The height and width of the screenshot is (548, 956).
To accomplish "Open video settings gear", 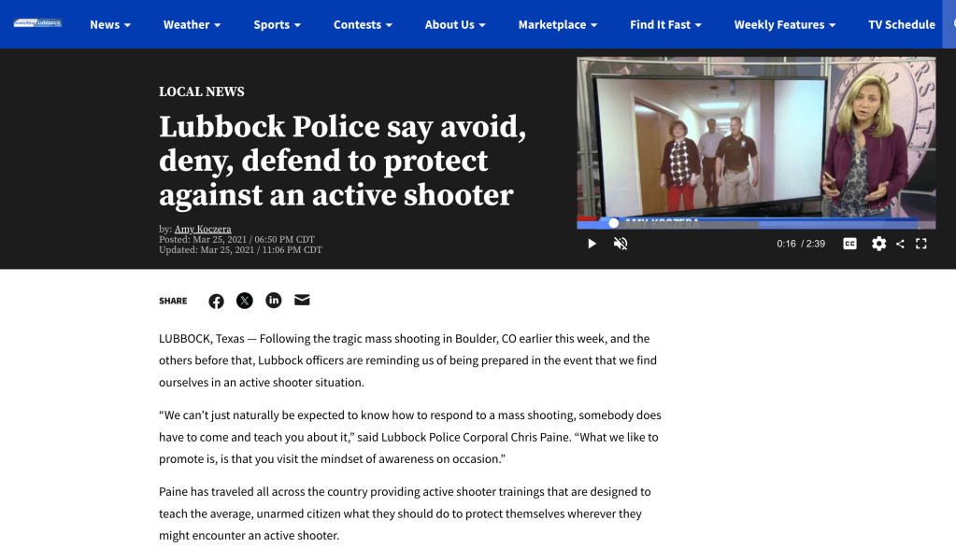I will [878, 244].
